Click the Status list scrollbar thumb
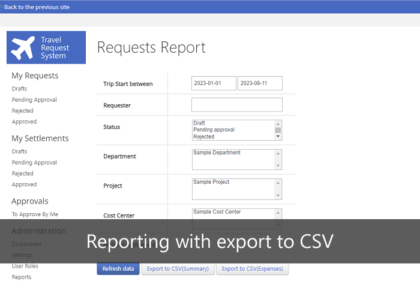This screenshot has height=285, width=420. [x=278, y=130]
